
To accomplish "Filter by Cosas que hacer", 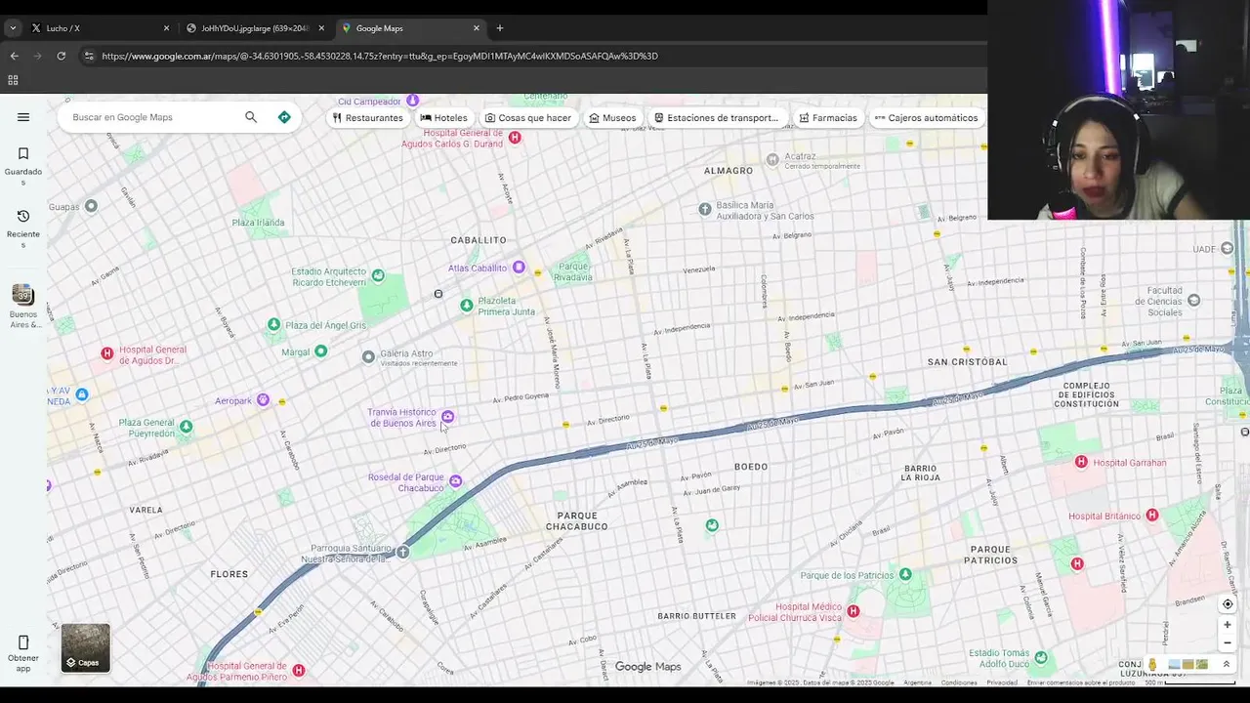I will pyautogui.click(x=528, y=118).
